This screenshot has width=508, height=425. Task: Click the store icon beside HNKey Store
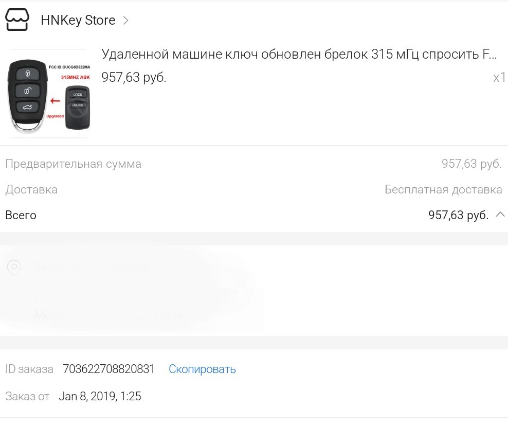pyautogui.click(x=18, y=21)
